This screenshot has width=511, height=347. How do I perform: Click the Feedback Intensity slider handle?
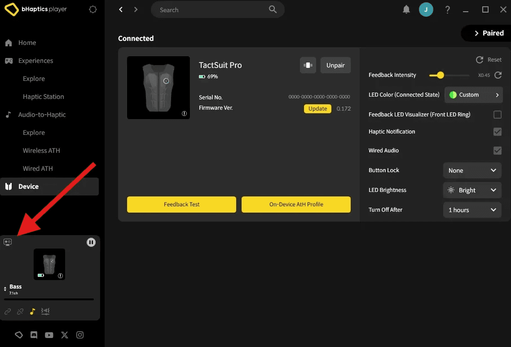point(440,75)
